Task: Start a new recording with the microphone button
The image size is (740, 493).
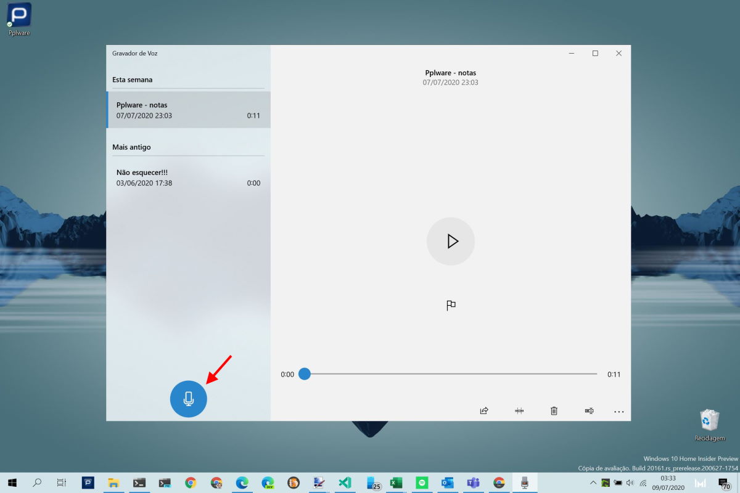Action: coord(189,399)
